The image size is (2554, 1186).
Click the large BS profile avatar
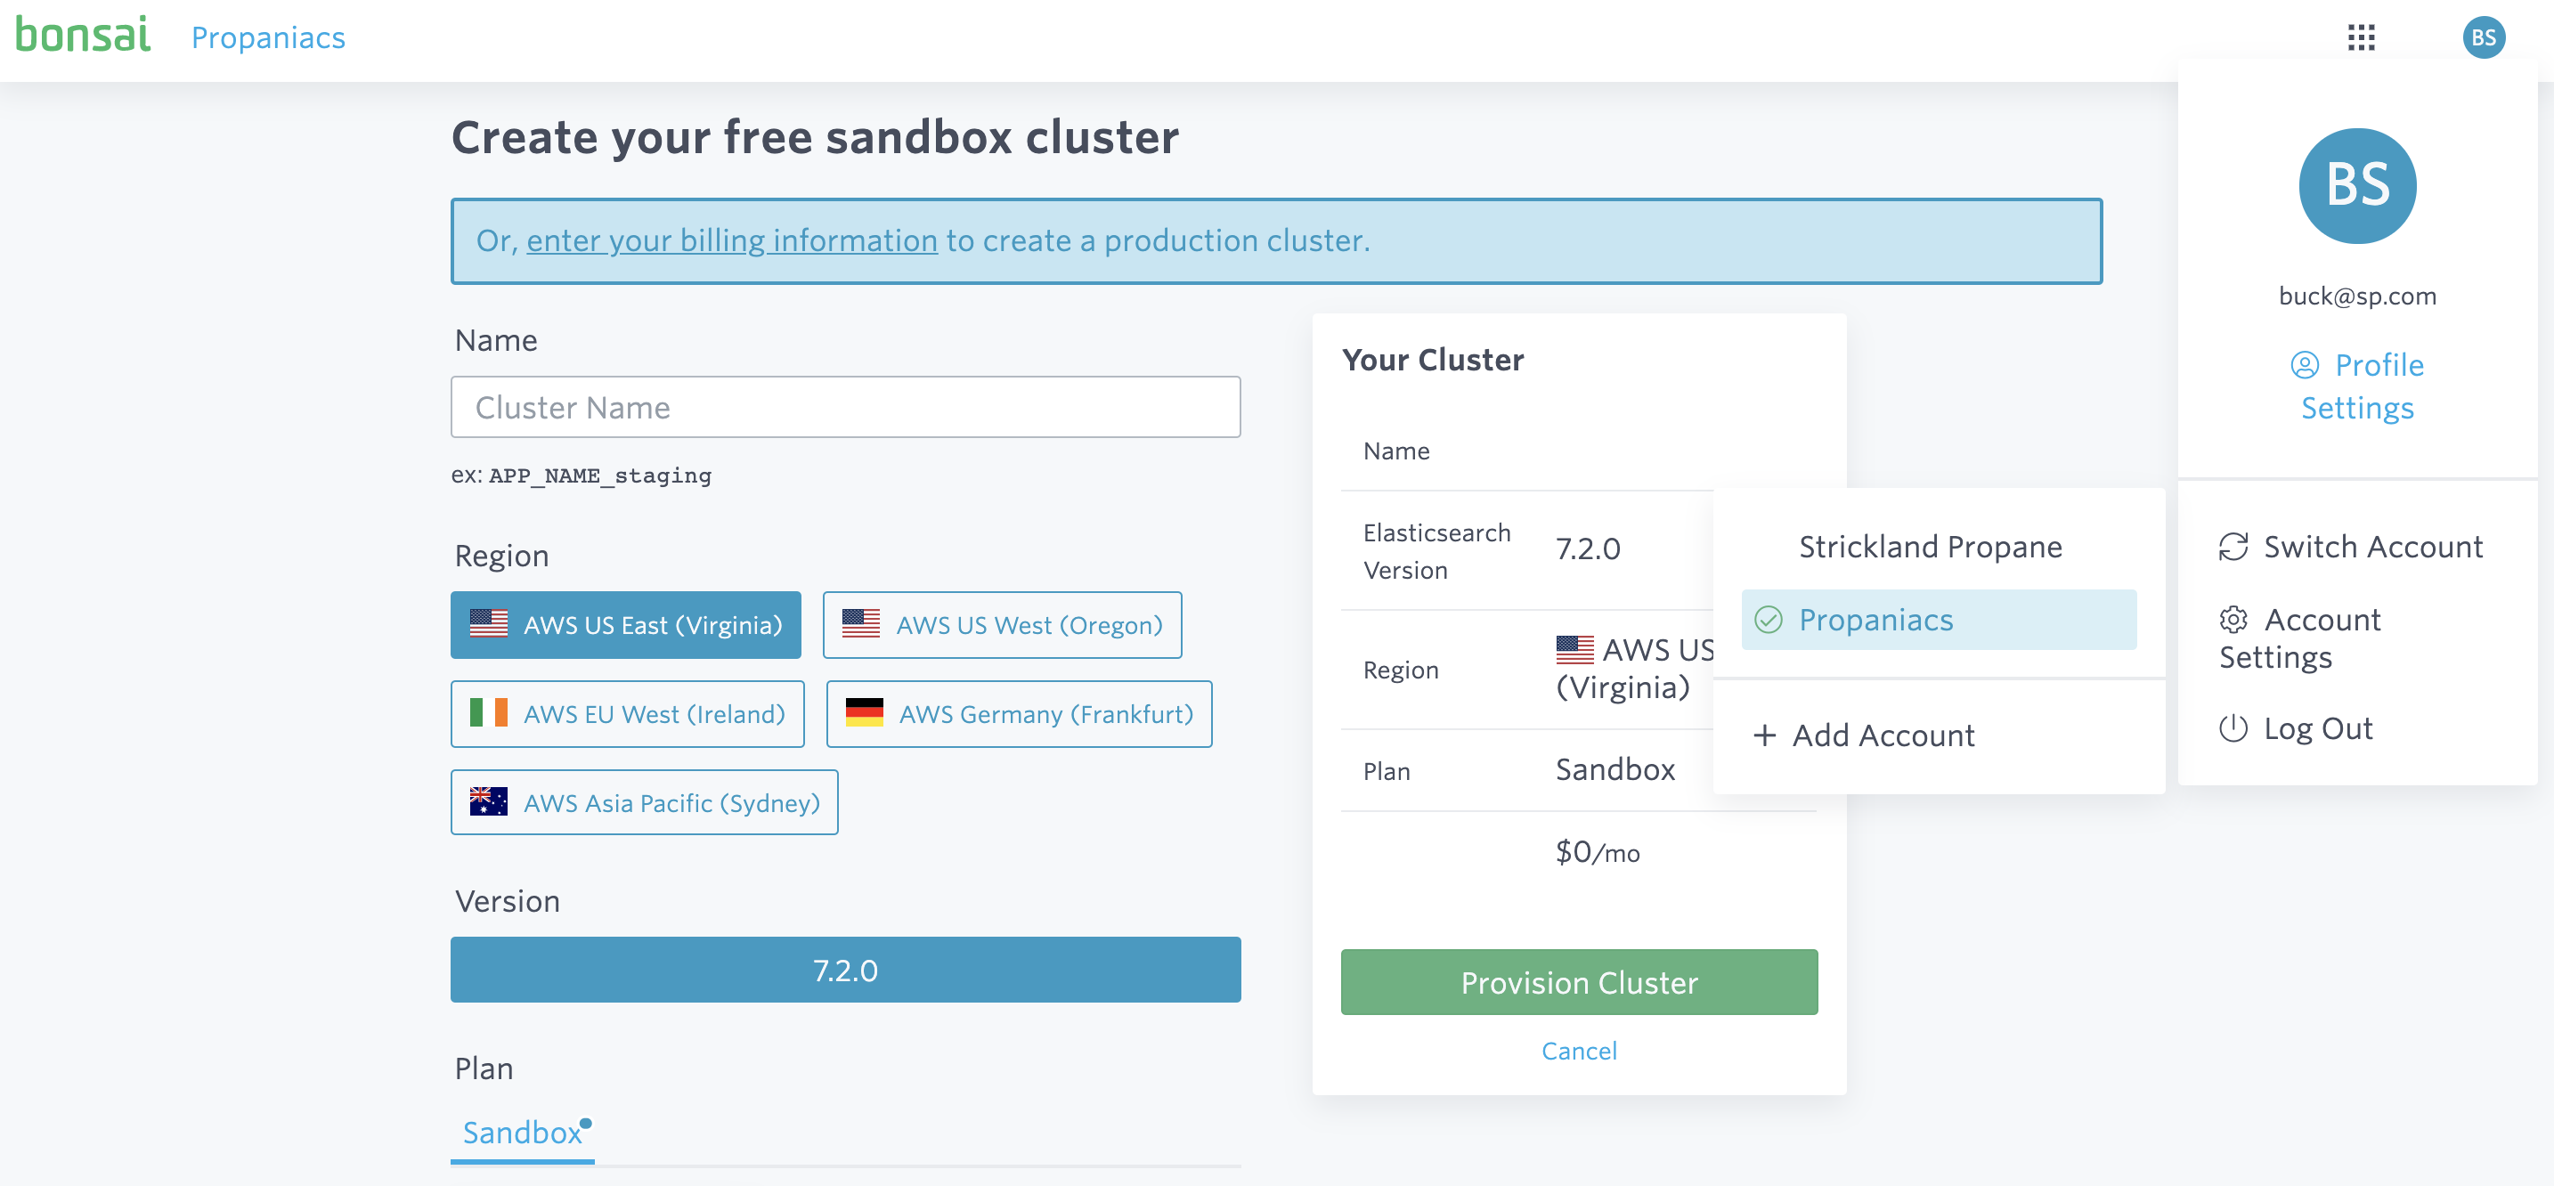[x=2356, y=185]
